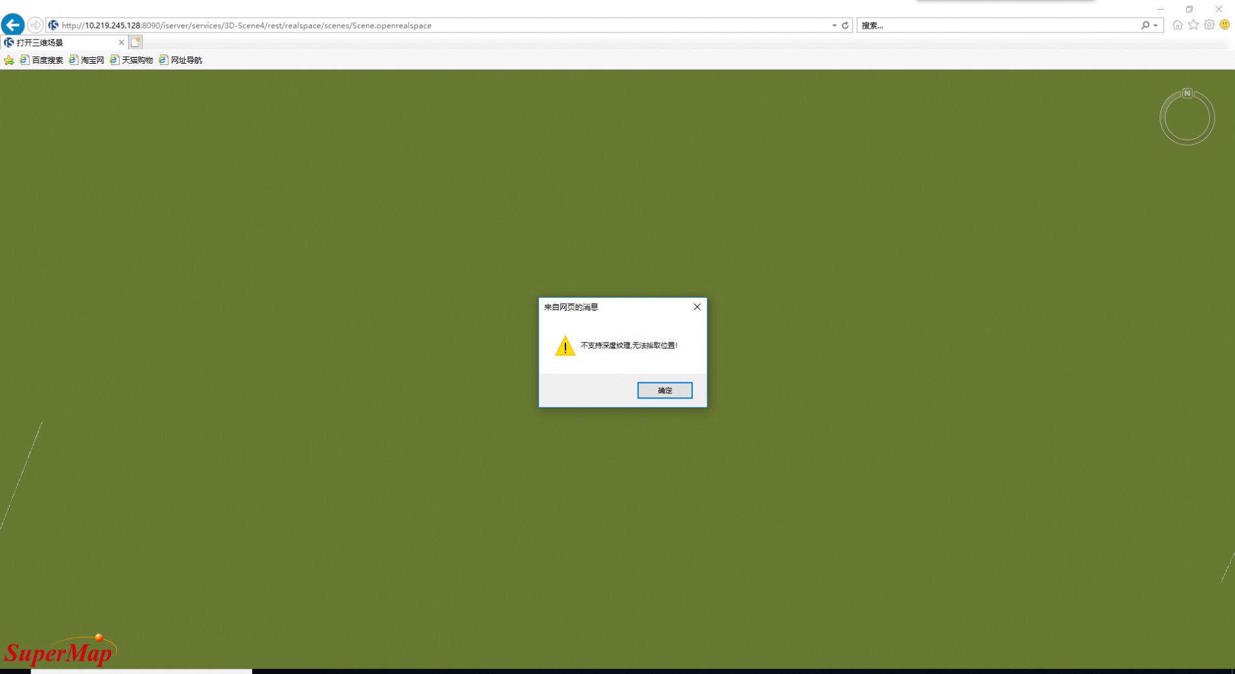
Task: Open the browser Home icon
Action: pyautogui.click(x=1177, y=25)
